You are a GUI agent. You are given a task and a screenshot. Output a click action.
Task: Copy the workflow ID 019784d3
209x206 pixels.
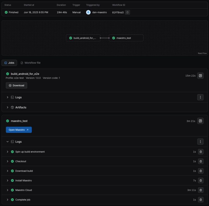[127, 12]
